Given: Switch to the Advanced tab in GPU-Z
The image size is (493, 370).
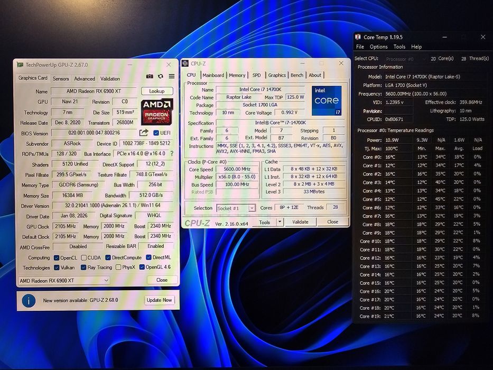Looking at the screenshot, I should click(x=85, y=79).
